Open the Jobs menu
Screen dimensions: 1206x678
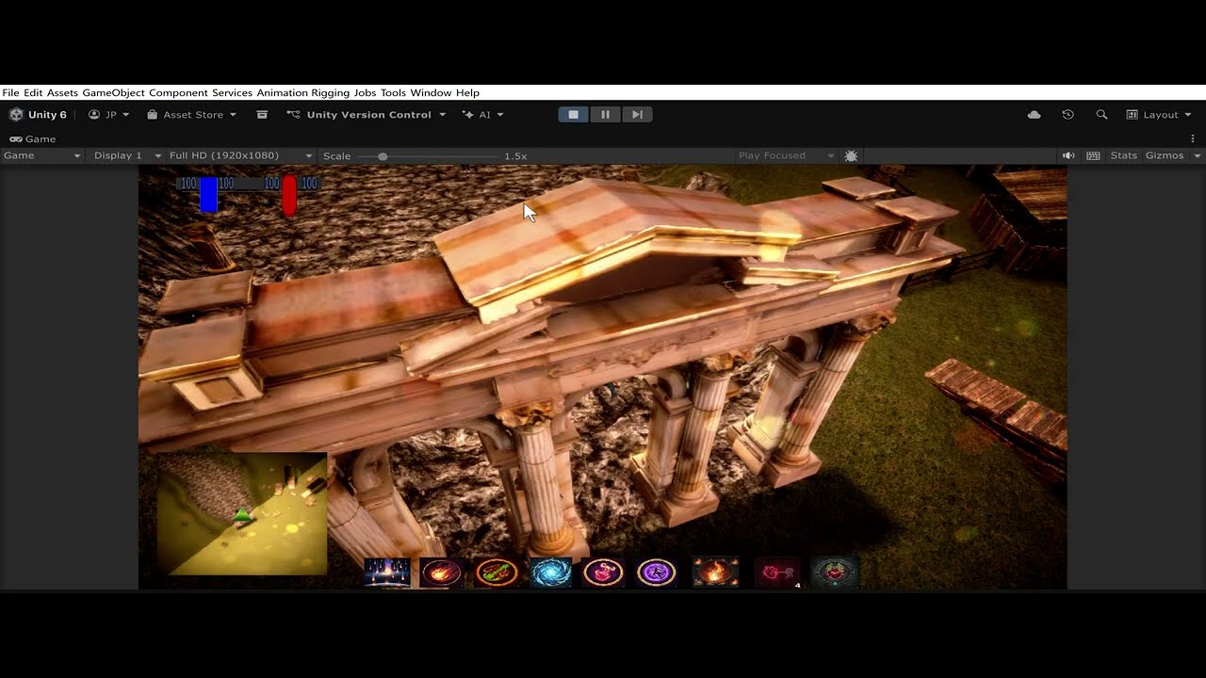(365, 93)
